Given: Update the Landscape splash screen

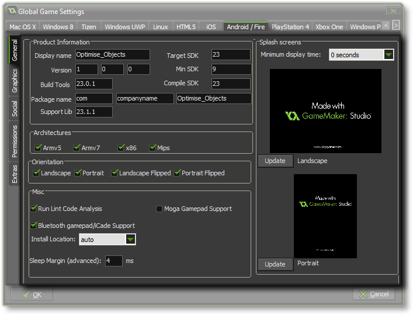Looking at the screenshot, I should pos(275,161).
